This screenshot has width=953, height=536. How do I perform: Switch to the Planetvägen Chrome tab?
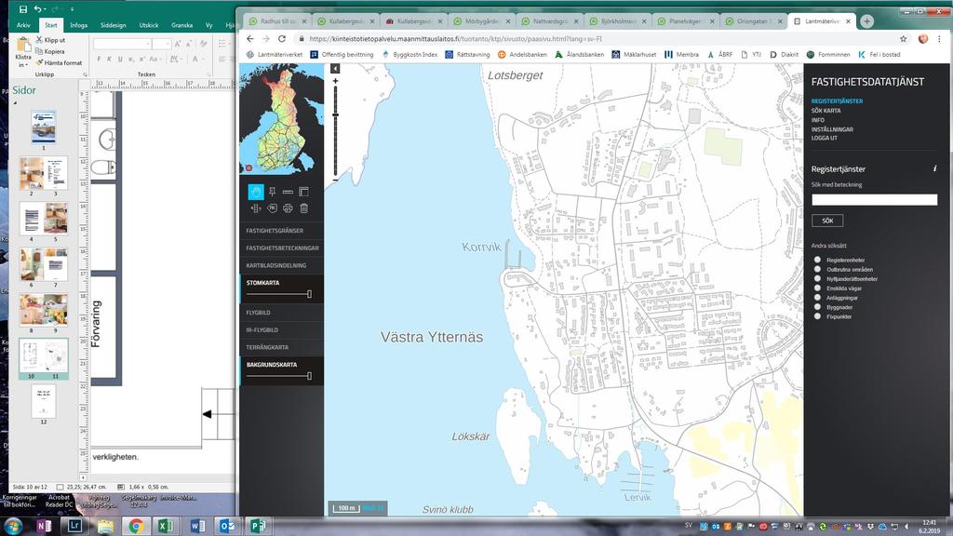[x=686, y=21]
